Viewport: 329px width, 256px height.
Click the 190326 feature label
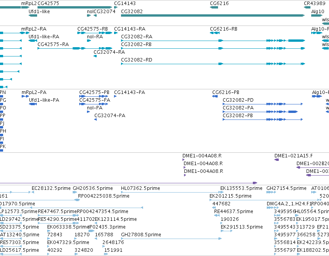tap(230, 219)
